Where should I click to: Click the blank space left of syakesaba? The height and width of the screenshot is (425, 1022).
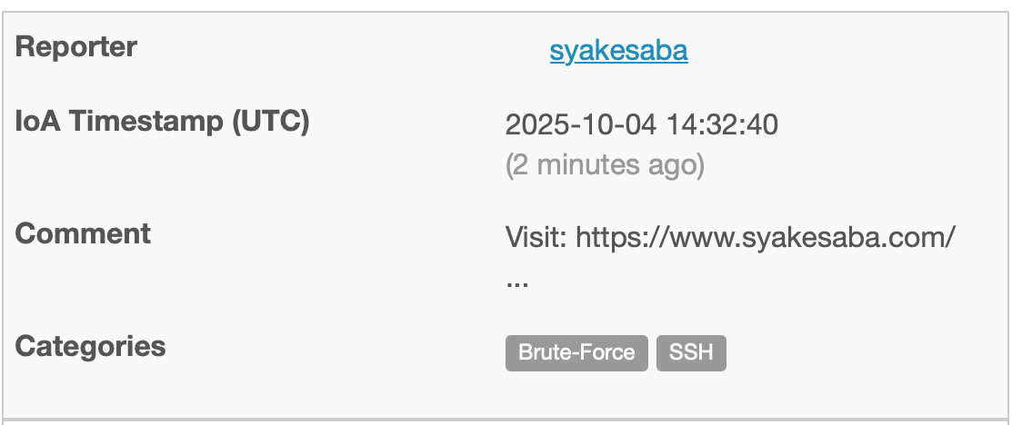click(x=526, y=51)
